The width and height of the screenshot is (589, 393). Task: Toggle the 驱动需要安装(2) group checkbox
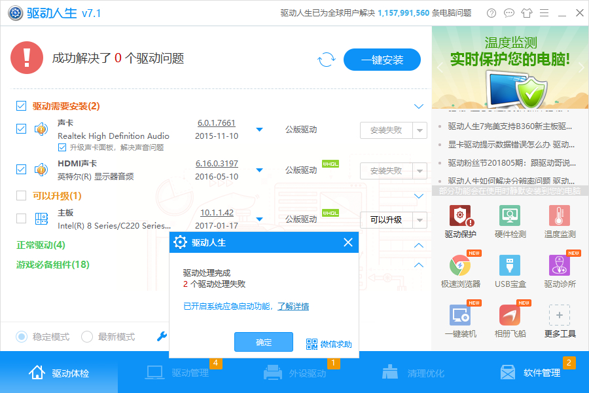pyautogui.click(x=21, y=106)
